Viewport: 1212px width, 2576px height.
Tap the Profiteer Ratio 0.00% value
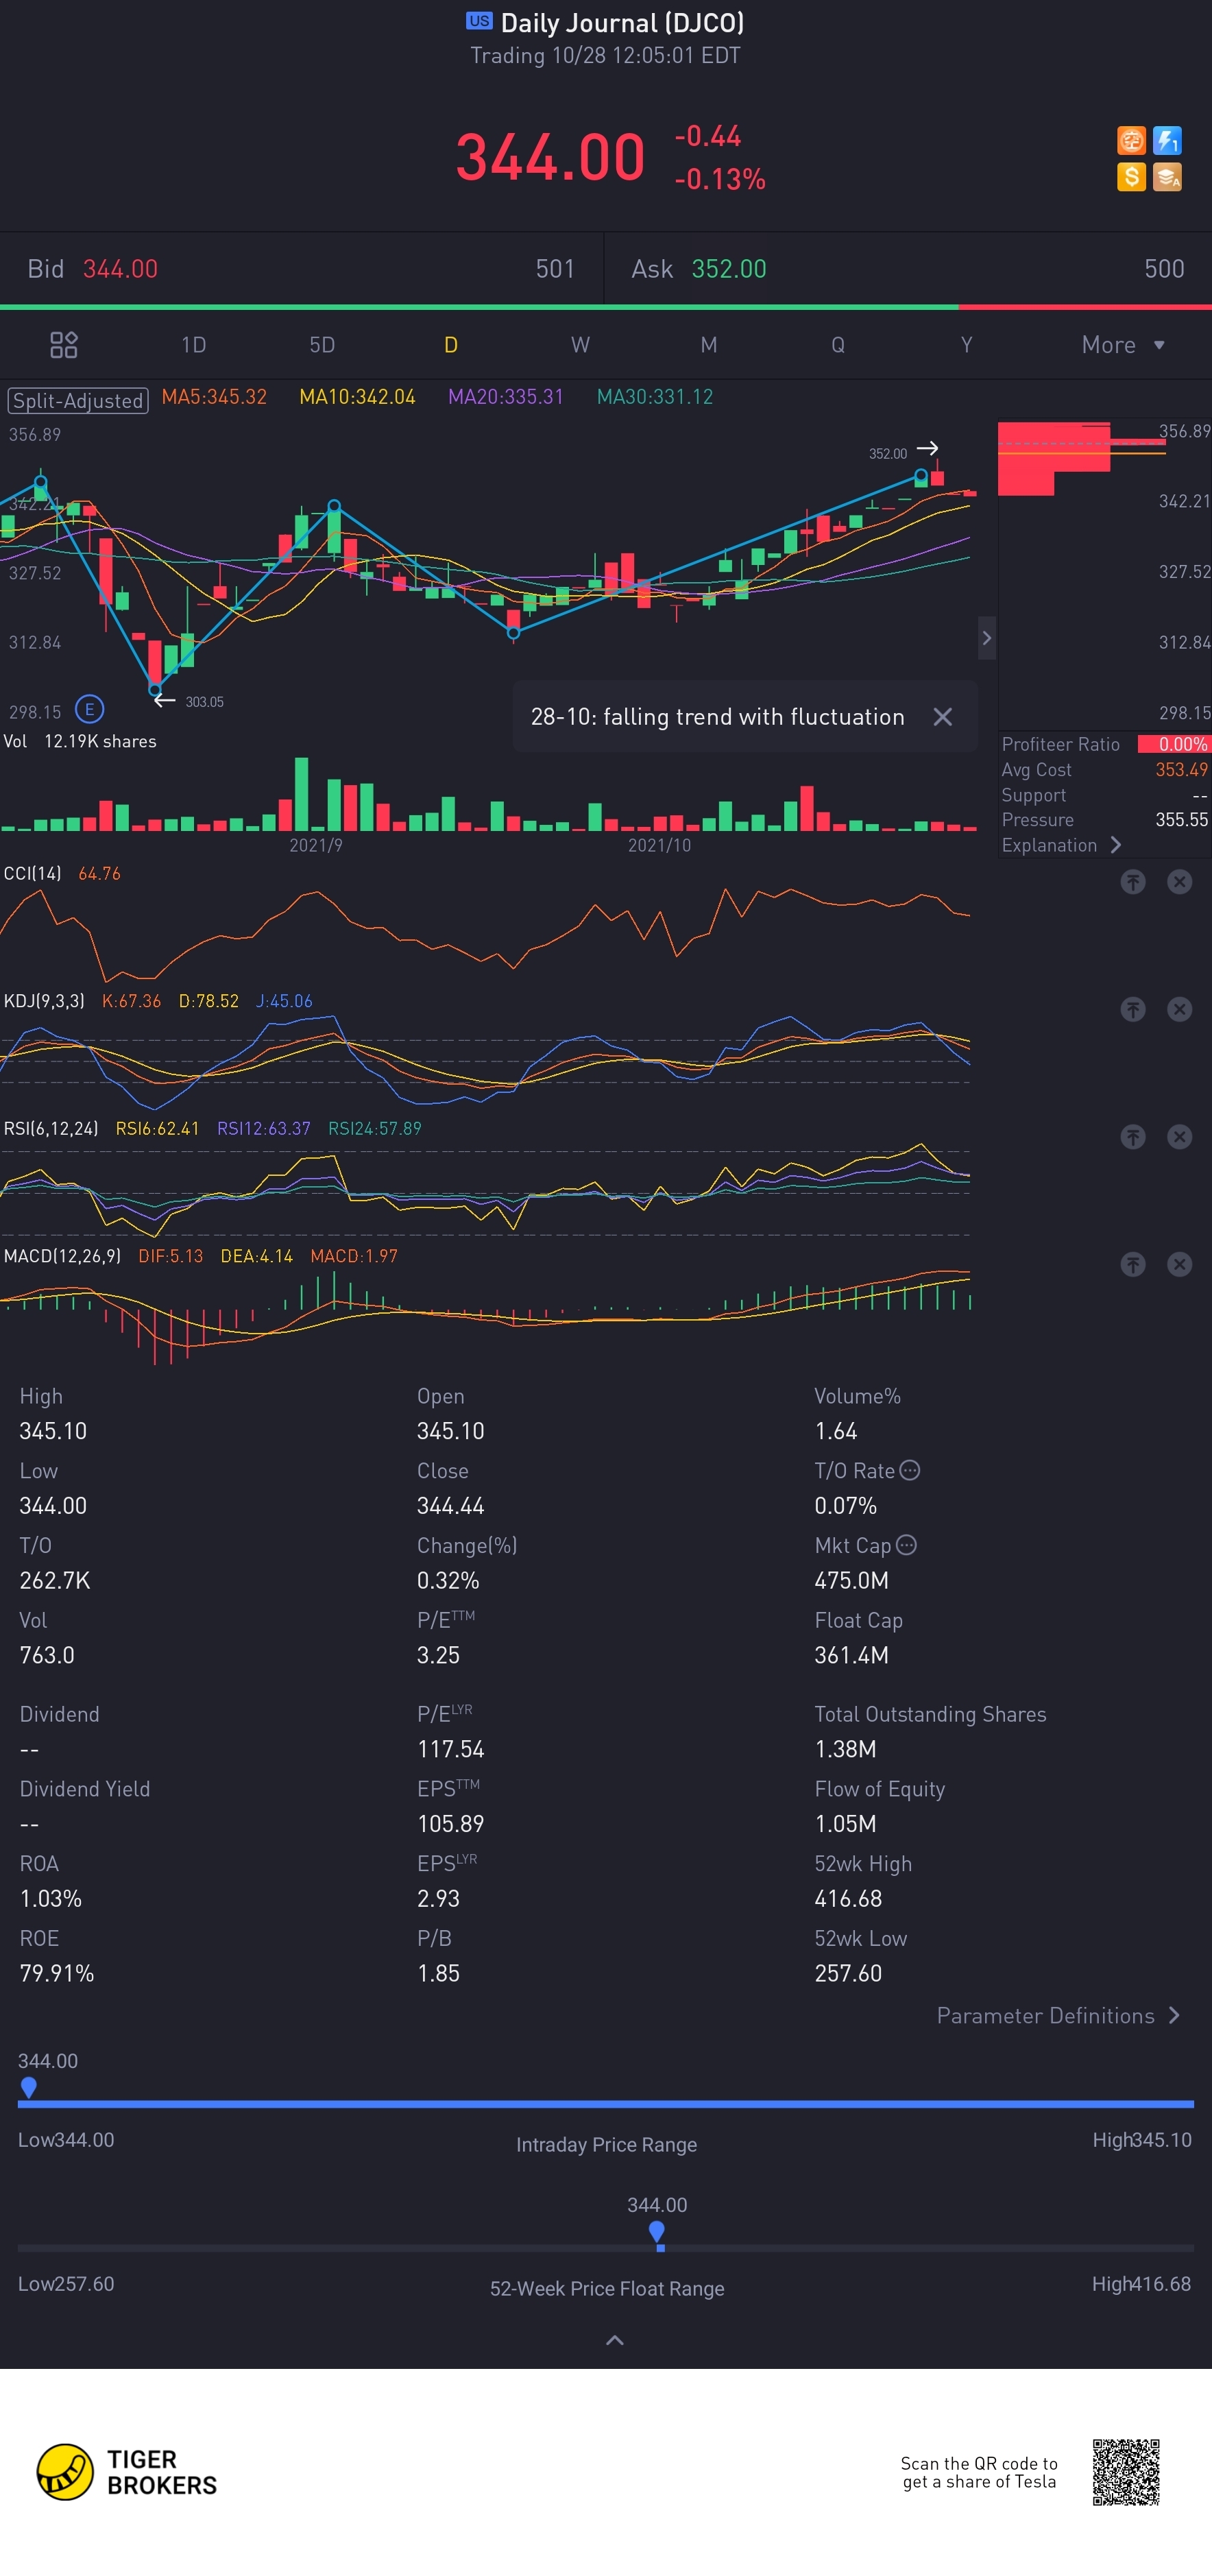[x=1174, y=744]
